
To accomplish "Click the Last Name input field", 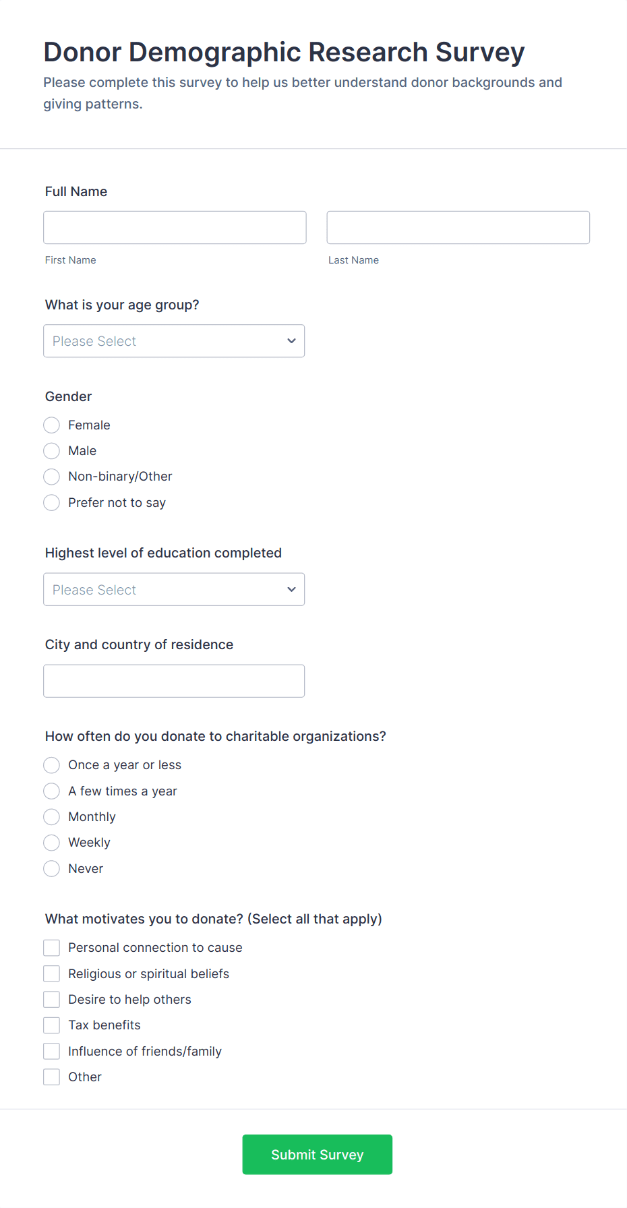I will (x=458, y=227).
